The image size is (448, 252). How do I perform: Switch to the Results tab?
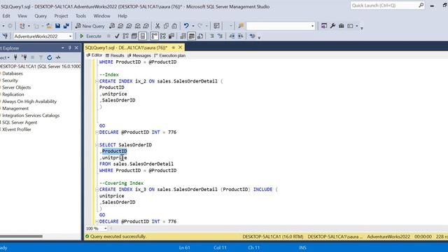pyautogui.click(x=115, y=55)
